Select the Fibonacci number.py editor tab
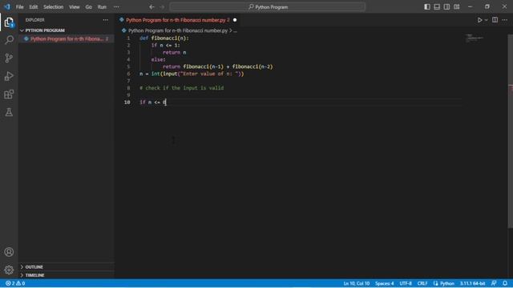The height and width of the screenshot is (288, 513). point(177,20)
